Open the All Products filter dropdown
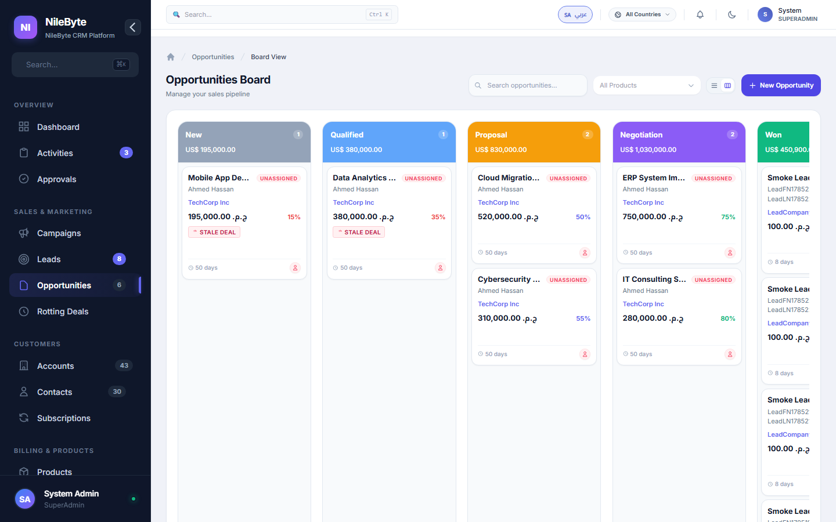 [x=647, y=85]
